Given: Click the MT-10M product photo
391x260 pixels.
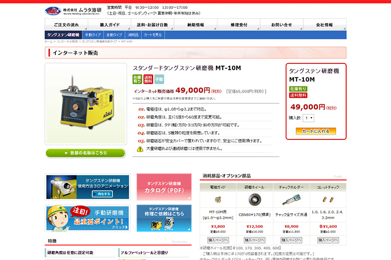Looking at the screenshot, I should (86, 104).
